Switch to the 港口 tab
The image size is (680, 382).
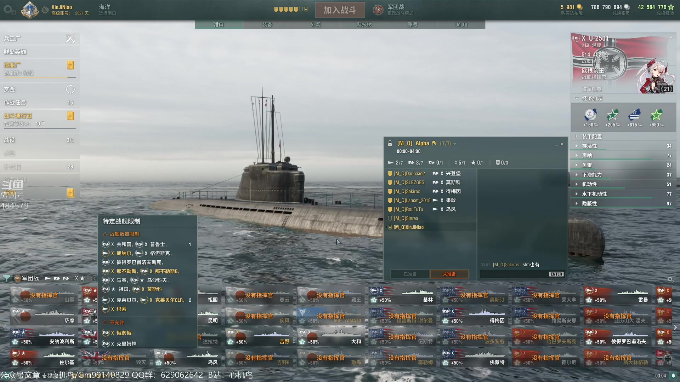pyautogui.click(x=219, y=24)
